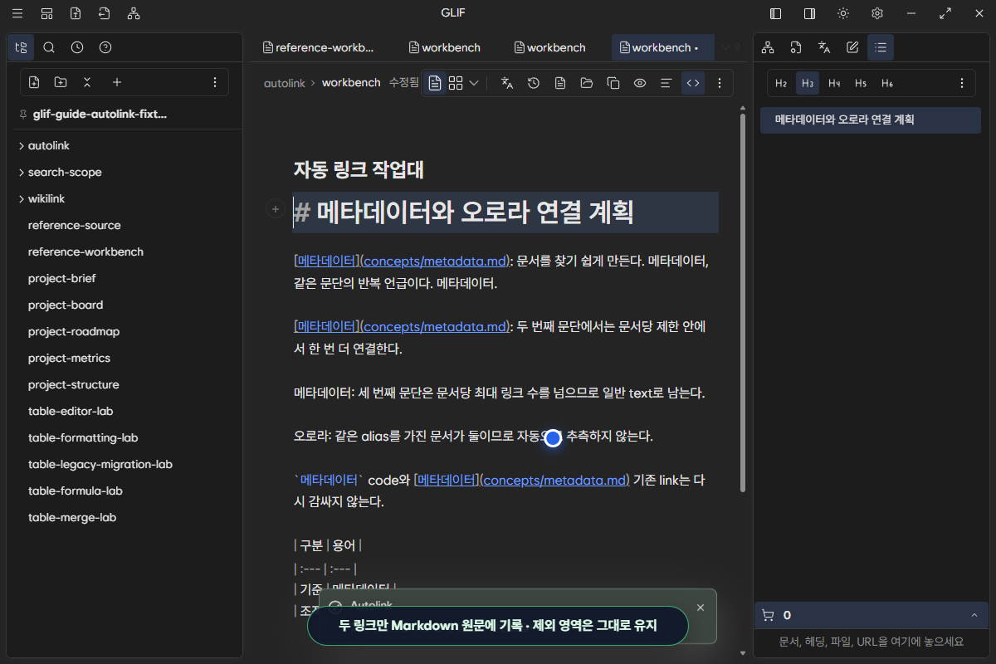Click the cart drop zone for documents

click(871, 642)
